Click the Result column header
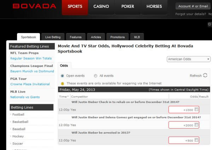The width and height of the screenshot is (212, 150). (204, 96)
